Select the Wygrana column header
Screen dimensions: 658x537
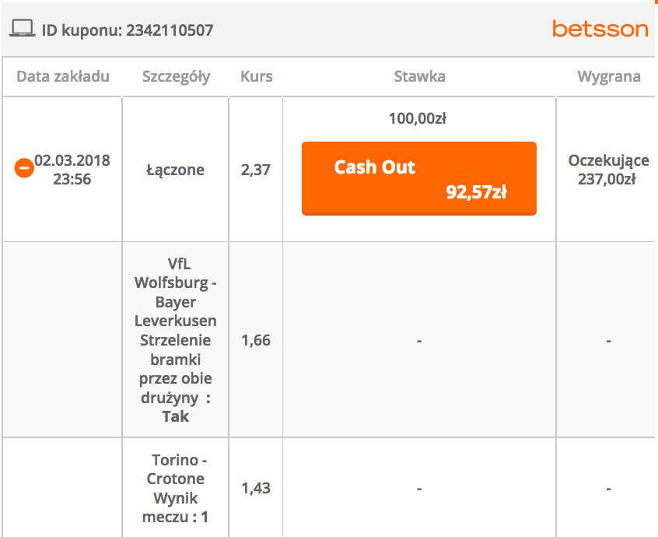tap(608, 76)
